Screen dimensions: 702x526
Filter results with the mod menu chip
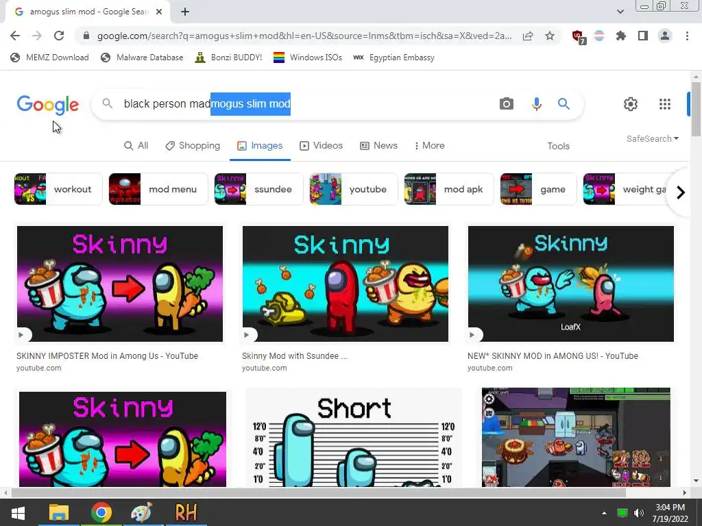[158, 189]
